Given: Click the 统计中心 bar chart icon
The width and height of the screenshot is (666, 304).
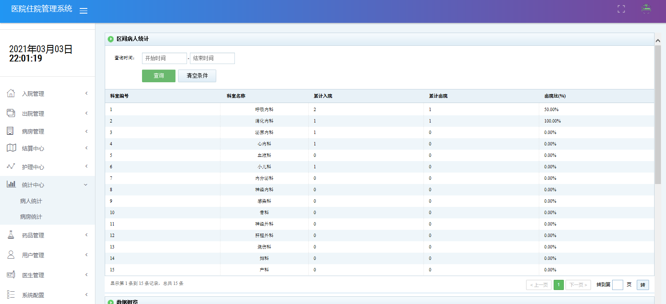Looking at the screenshot, I should [11, 184].
